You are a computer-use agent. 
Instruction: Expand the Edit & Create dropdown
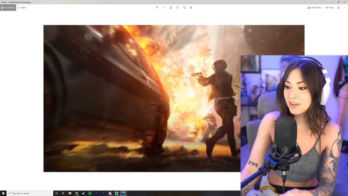point(315,8)
